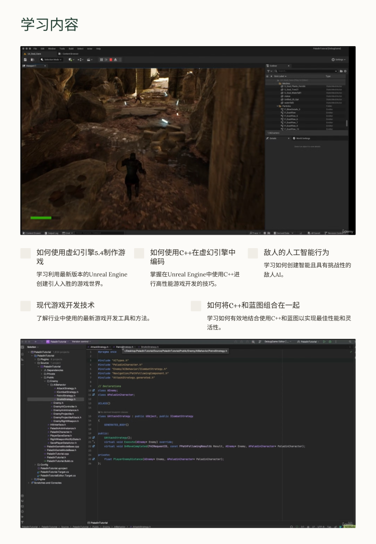376x544 pixels.
Task: Click heading 敌人的人工智能行为
Action: click(296, 252)
